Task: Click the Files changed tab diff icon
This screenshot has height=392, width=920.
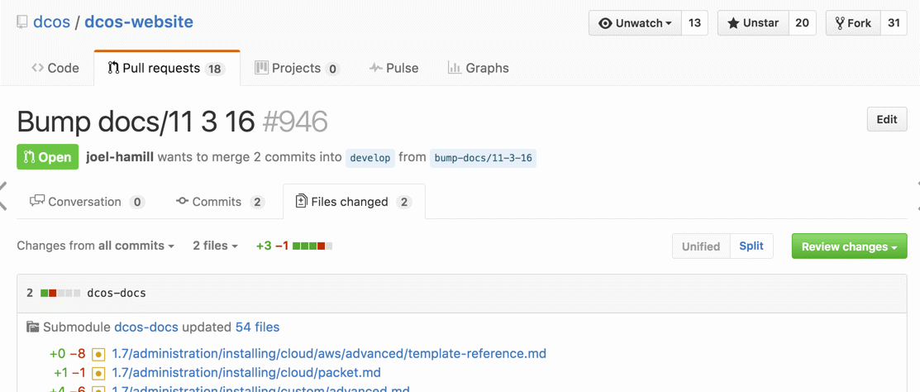Action: click(x=301, y=201)
